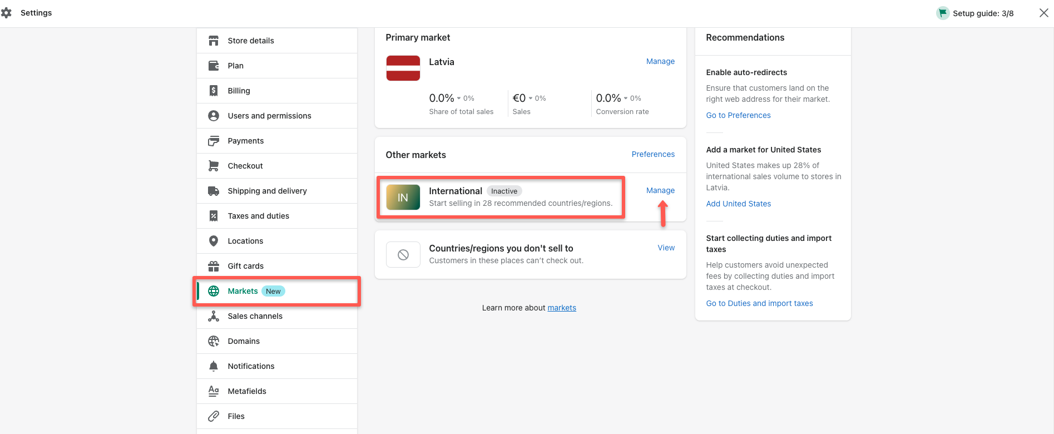Click the Locations pin icon
This screenshot has width=1054, height=434.
[x=214, y=241]
